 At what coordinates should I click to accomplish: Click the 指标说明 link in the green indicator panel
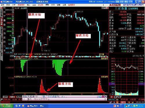click(x=104, y=58)
